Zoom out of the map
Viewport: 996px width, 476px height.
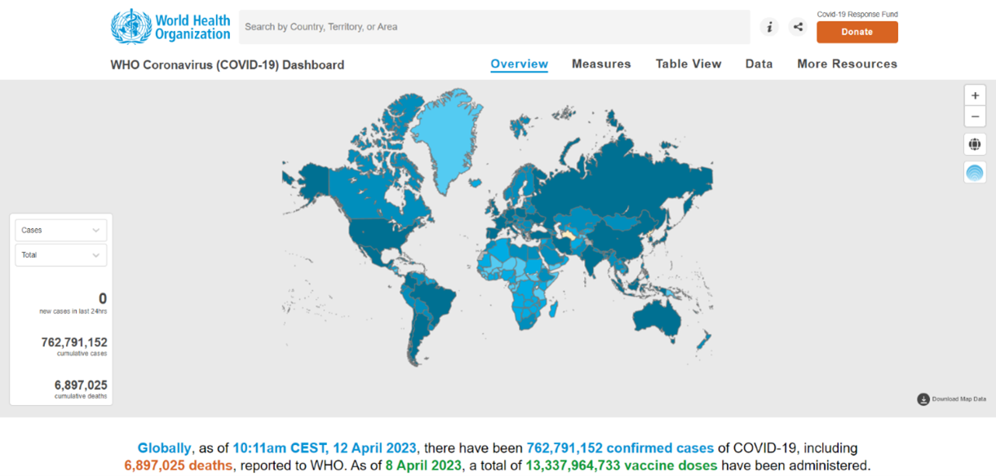tap(975, 117)
